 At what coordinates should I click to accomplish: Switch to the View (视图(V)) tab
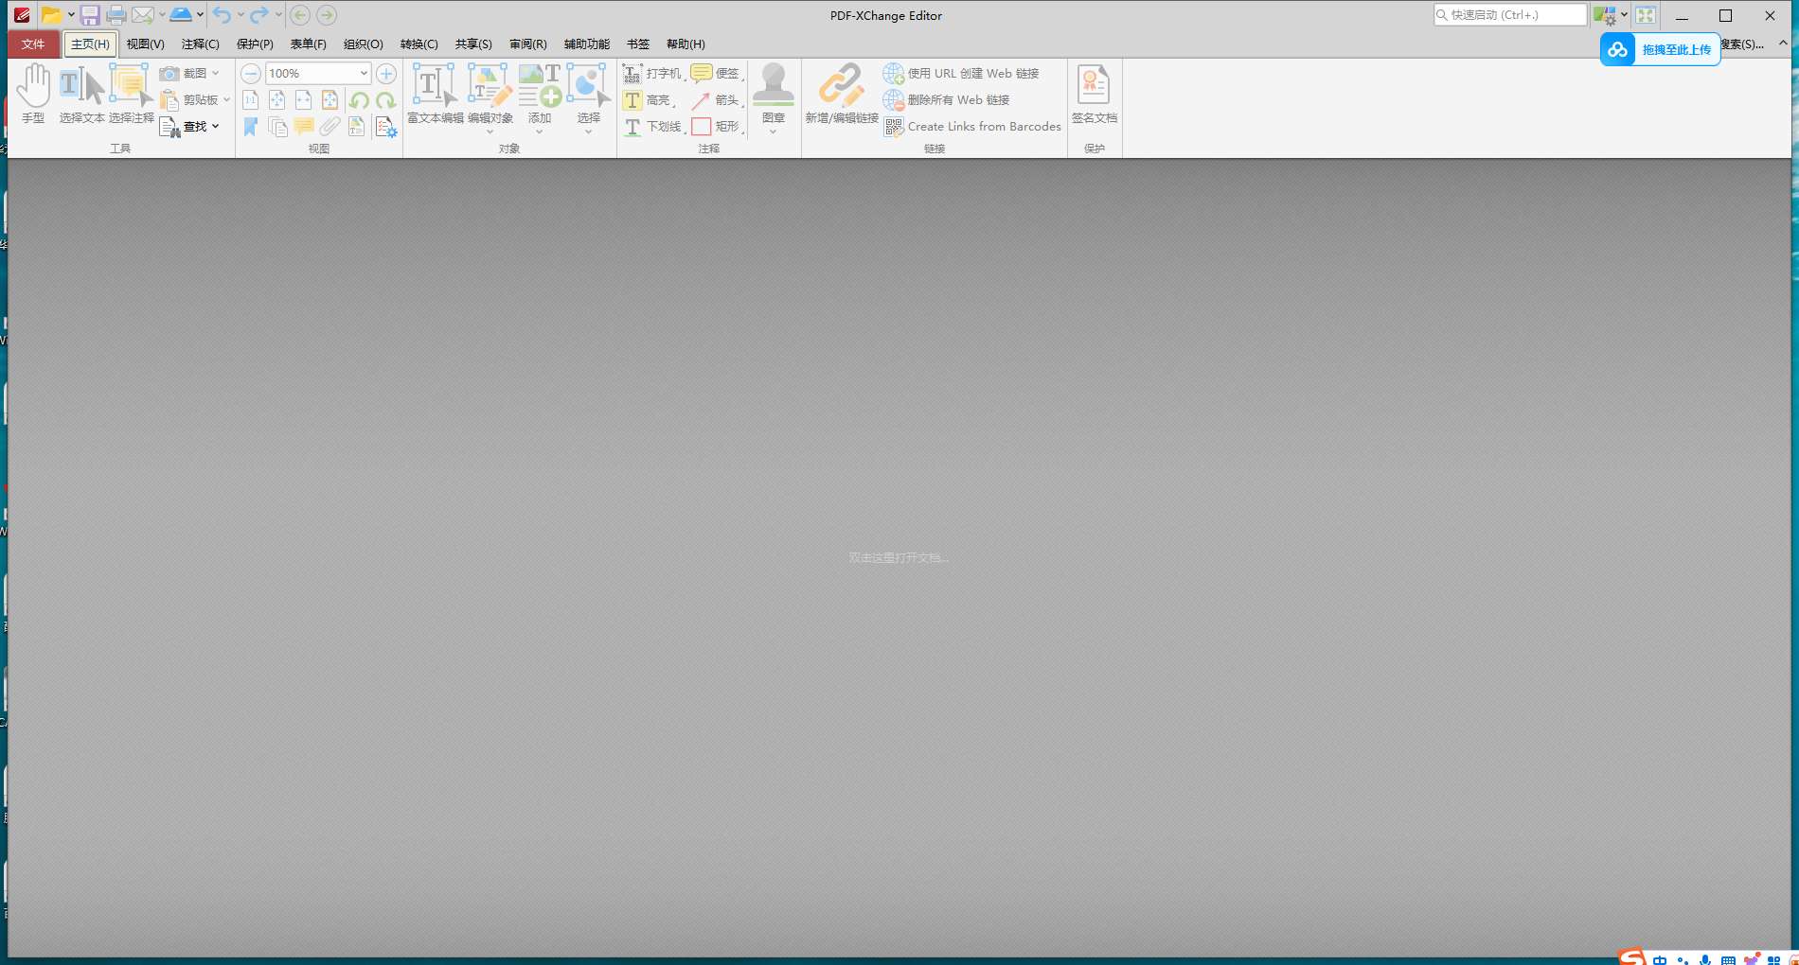146,44
